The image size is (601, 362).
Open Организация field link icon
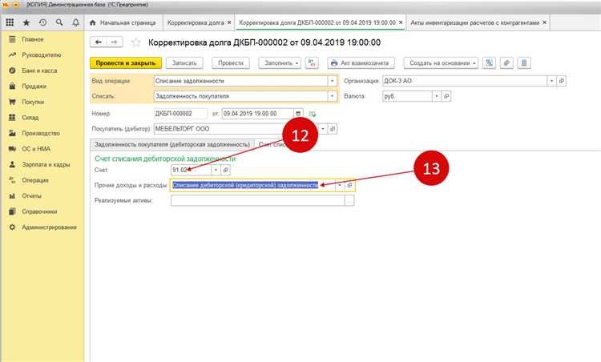(x=561, y=81)
